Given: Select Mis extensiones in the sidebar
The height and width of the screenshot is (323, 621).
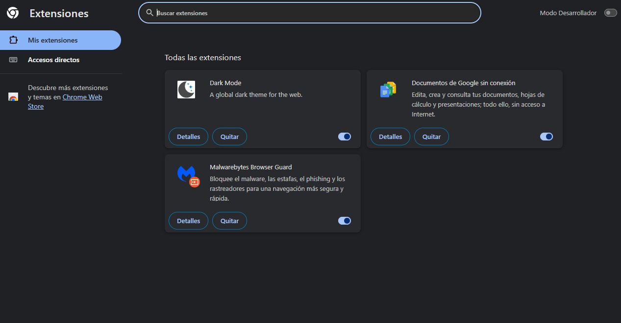Looking at the screenshot, I should coord(53,40).
